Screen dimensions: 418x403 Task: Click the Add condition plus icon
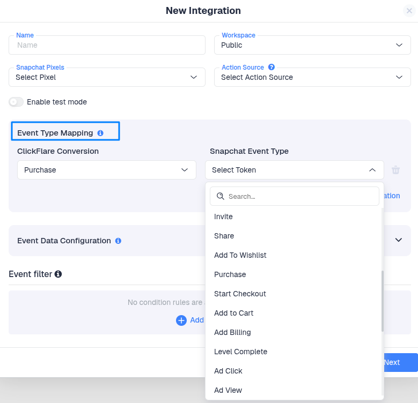tap(181, 320)
